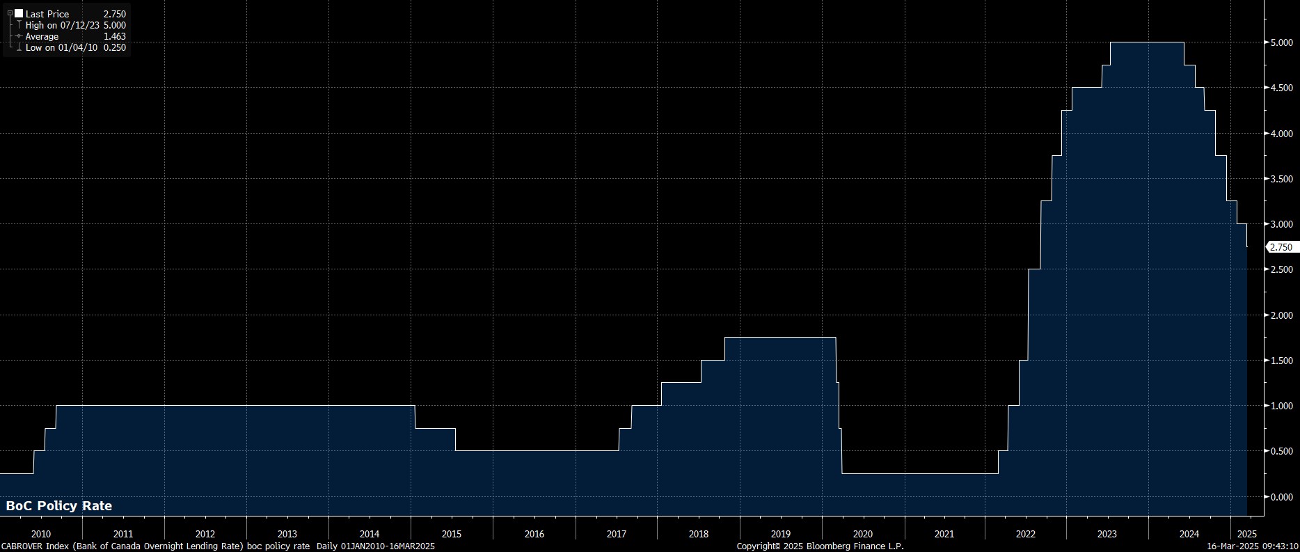Screen dimensions: 1300x552
Task: Click the 16-Mar-2025 09:43:10 timestamp
Action: tap(1253, 546)
